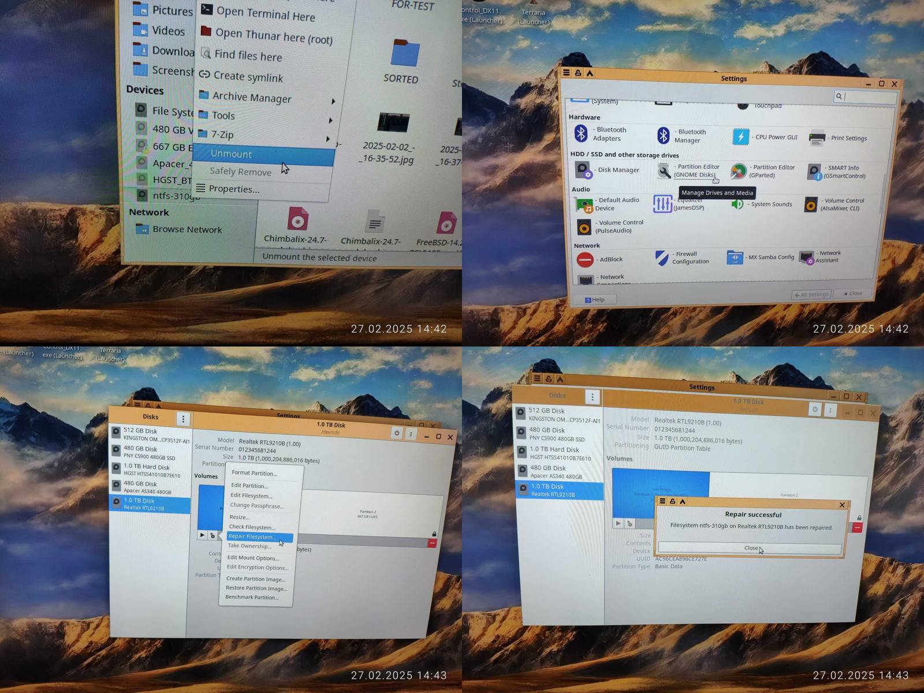924x693 pixels.
Task: Launch Disk Manager
Action: (608, 170)
